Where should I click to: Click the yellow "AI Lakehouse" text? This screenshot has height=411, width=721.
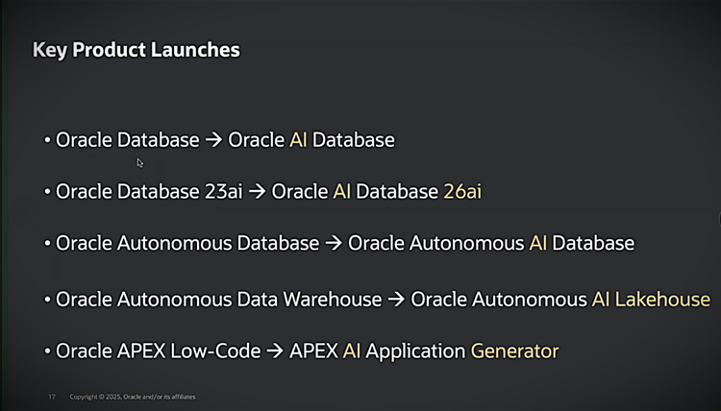(651, 299)
